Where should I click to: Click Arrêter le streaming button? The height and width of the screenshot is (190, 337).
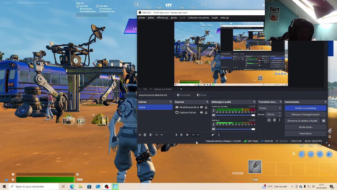coord(305,108)
